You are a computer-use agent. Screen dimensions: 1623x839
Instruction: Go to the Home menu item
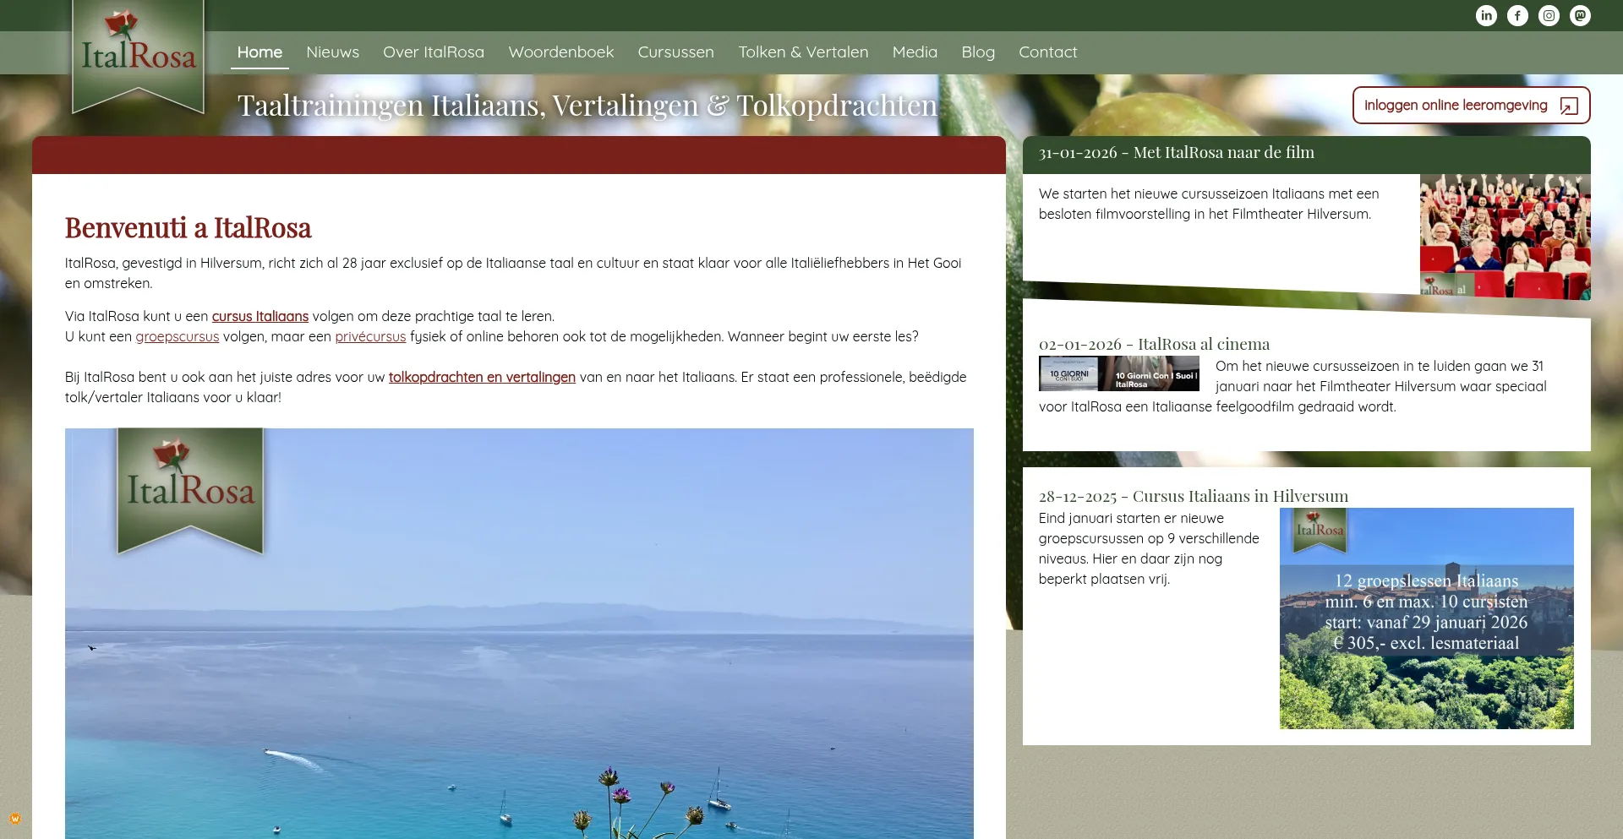pos(260,52)
